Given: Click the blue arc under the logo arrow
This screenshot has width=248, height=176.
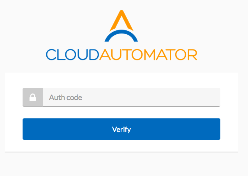Looking at the screenshot, I should pos(121,36).
